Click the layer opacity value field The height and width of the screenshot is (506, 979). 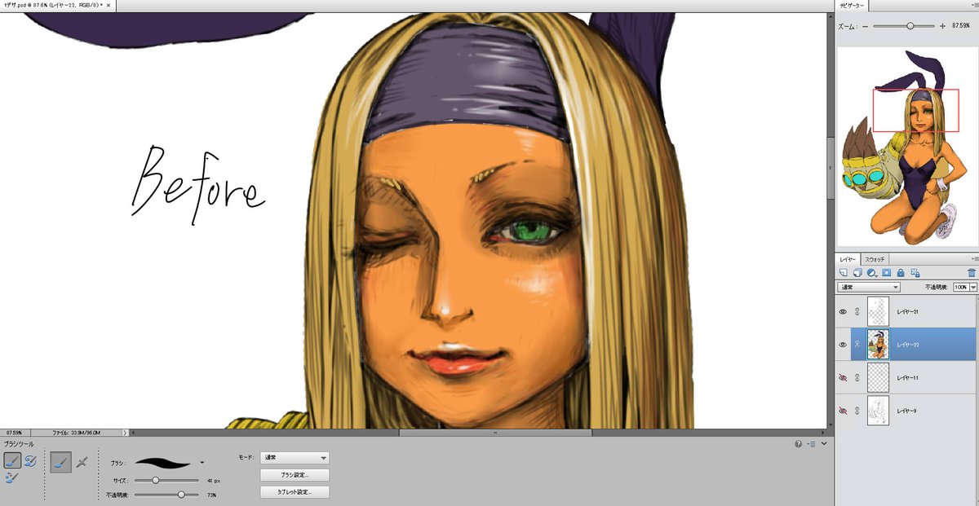pyautogui.click(x=960, y=288)
